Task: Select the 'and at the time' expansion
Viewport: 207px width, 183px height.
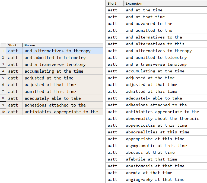Action: (x=144, y=10)
